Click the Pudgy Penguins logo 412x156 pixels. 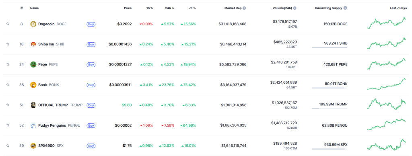(33, 125)
